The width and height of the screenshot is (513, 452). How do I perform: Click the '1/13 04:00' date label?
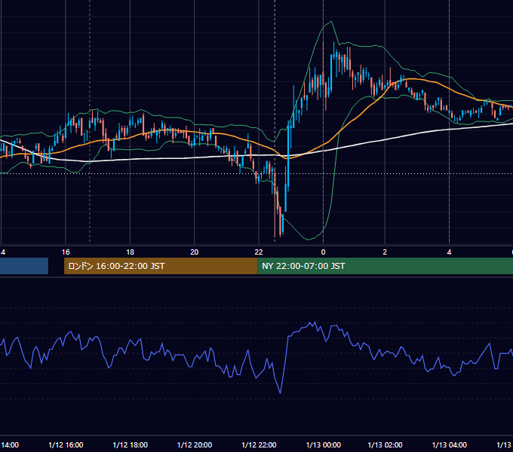point(449,444)
